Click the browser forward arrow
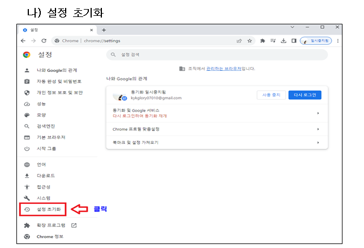This screenshot has height=248, width=364. [x=33, y=41]
